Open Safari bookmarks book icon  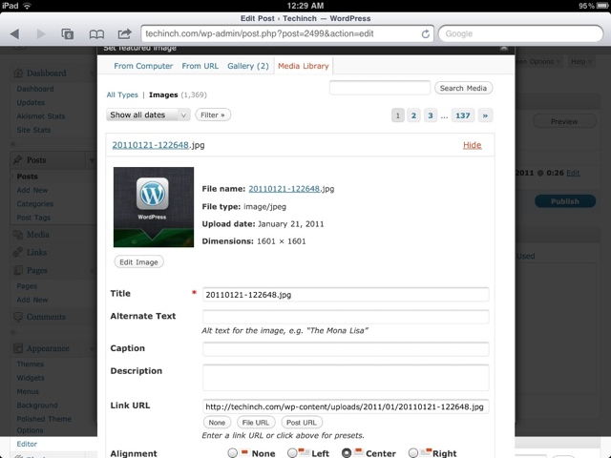point(96,34)
